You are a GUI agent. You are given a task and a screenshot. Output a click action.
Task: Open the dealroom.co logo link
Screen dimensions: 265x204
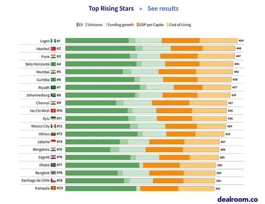pyautogui.click(x=237, y=199)
